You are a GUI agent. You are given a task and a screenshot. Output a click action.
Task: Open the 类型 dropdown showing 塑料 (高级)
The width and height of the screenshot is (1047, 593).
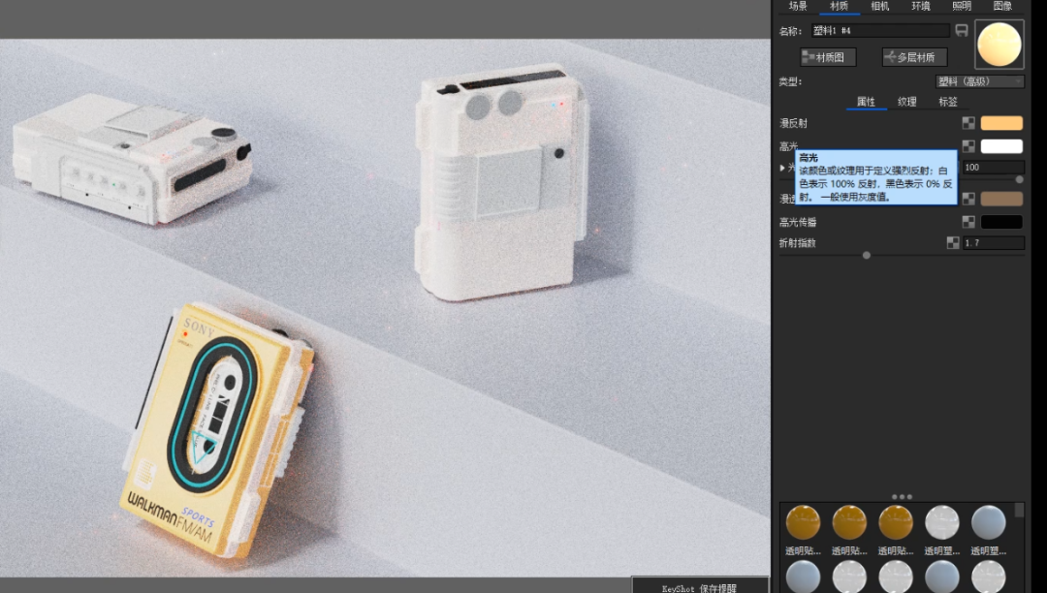(979, 81)
